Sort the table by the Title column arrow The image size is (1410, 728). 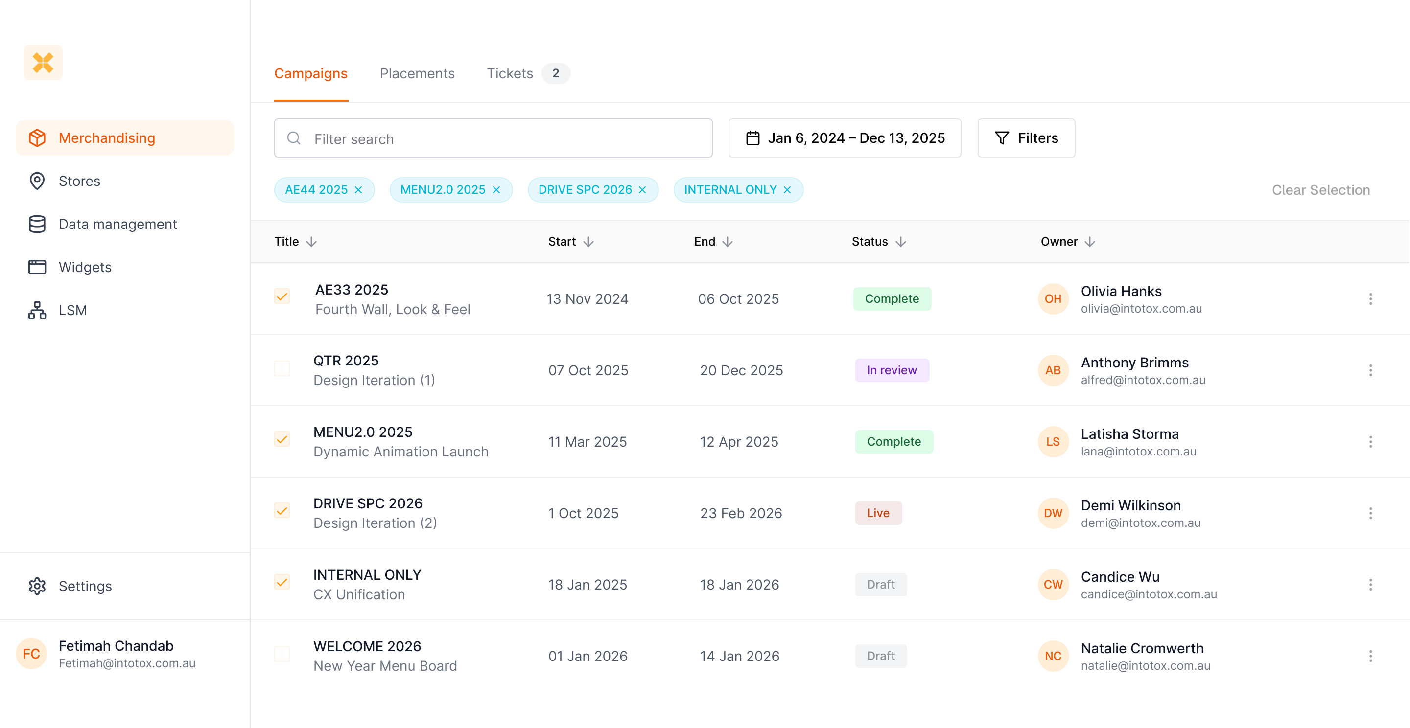[311, 242]
